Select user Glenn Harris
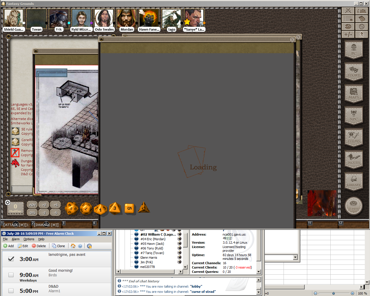Screen dimensions: 370x296 tap(149, 258)
